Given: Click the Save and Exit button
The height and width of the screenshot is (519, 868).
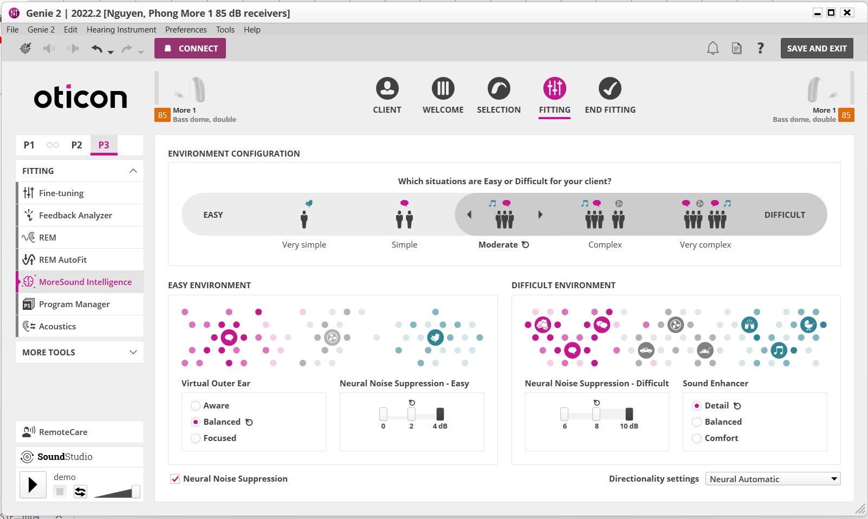Looking at the screenshot, I should [x=817, y=48].
